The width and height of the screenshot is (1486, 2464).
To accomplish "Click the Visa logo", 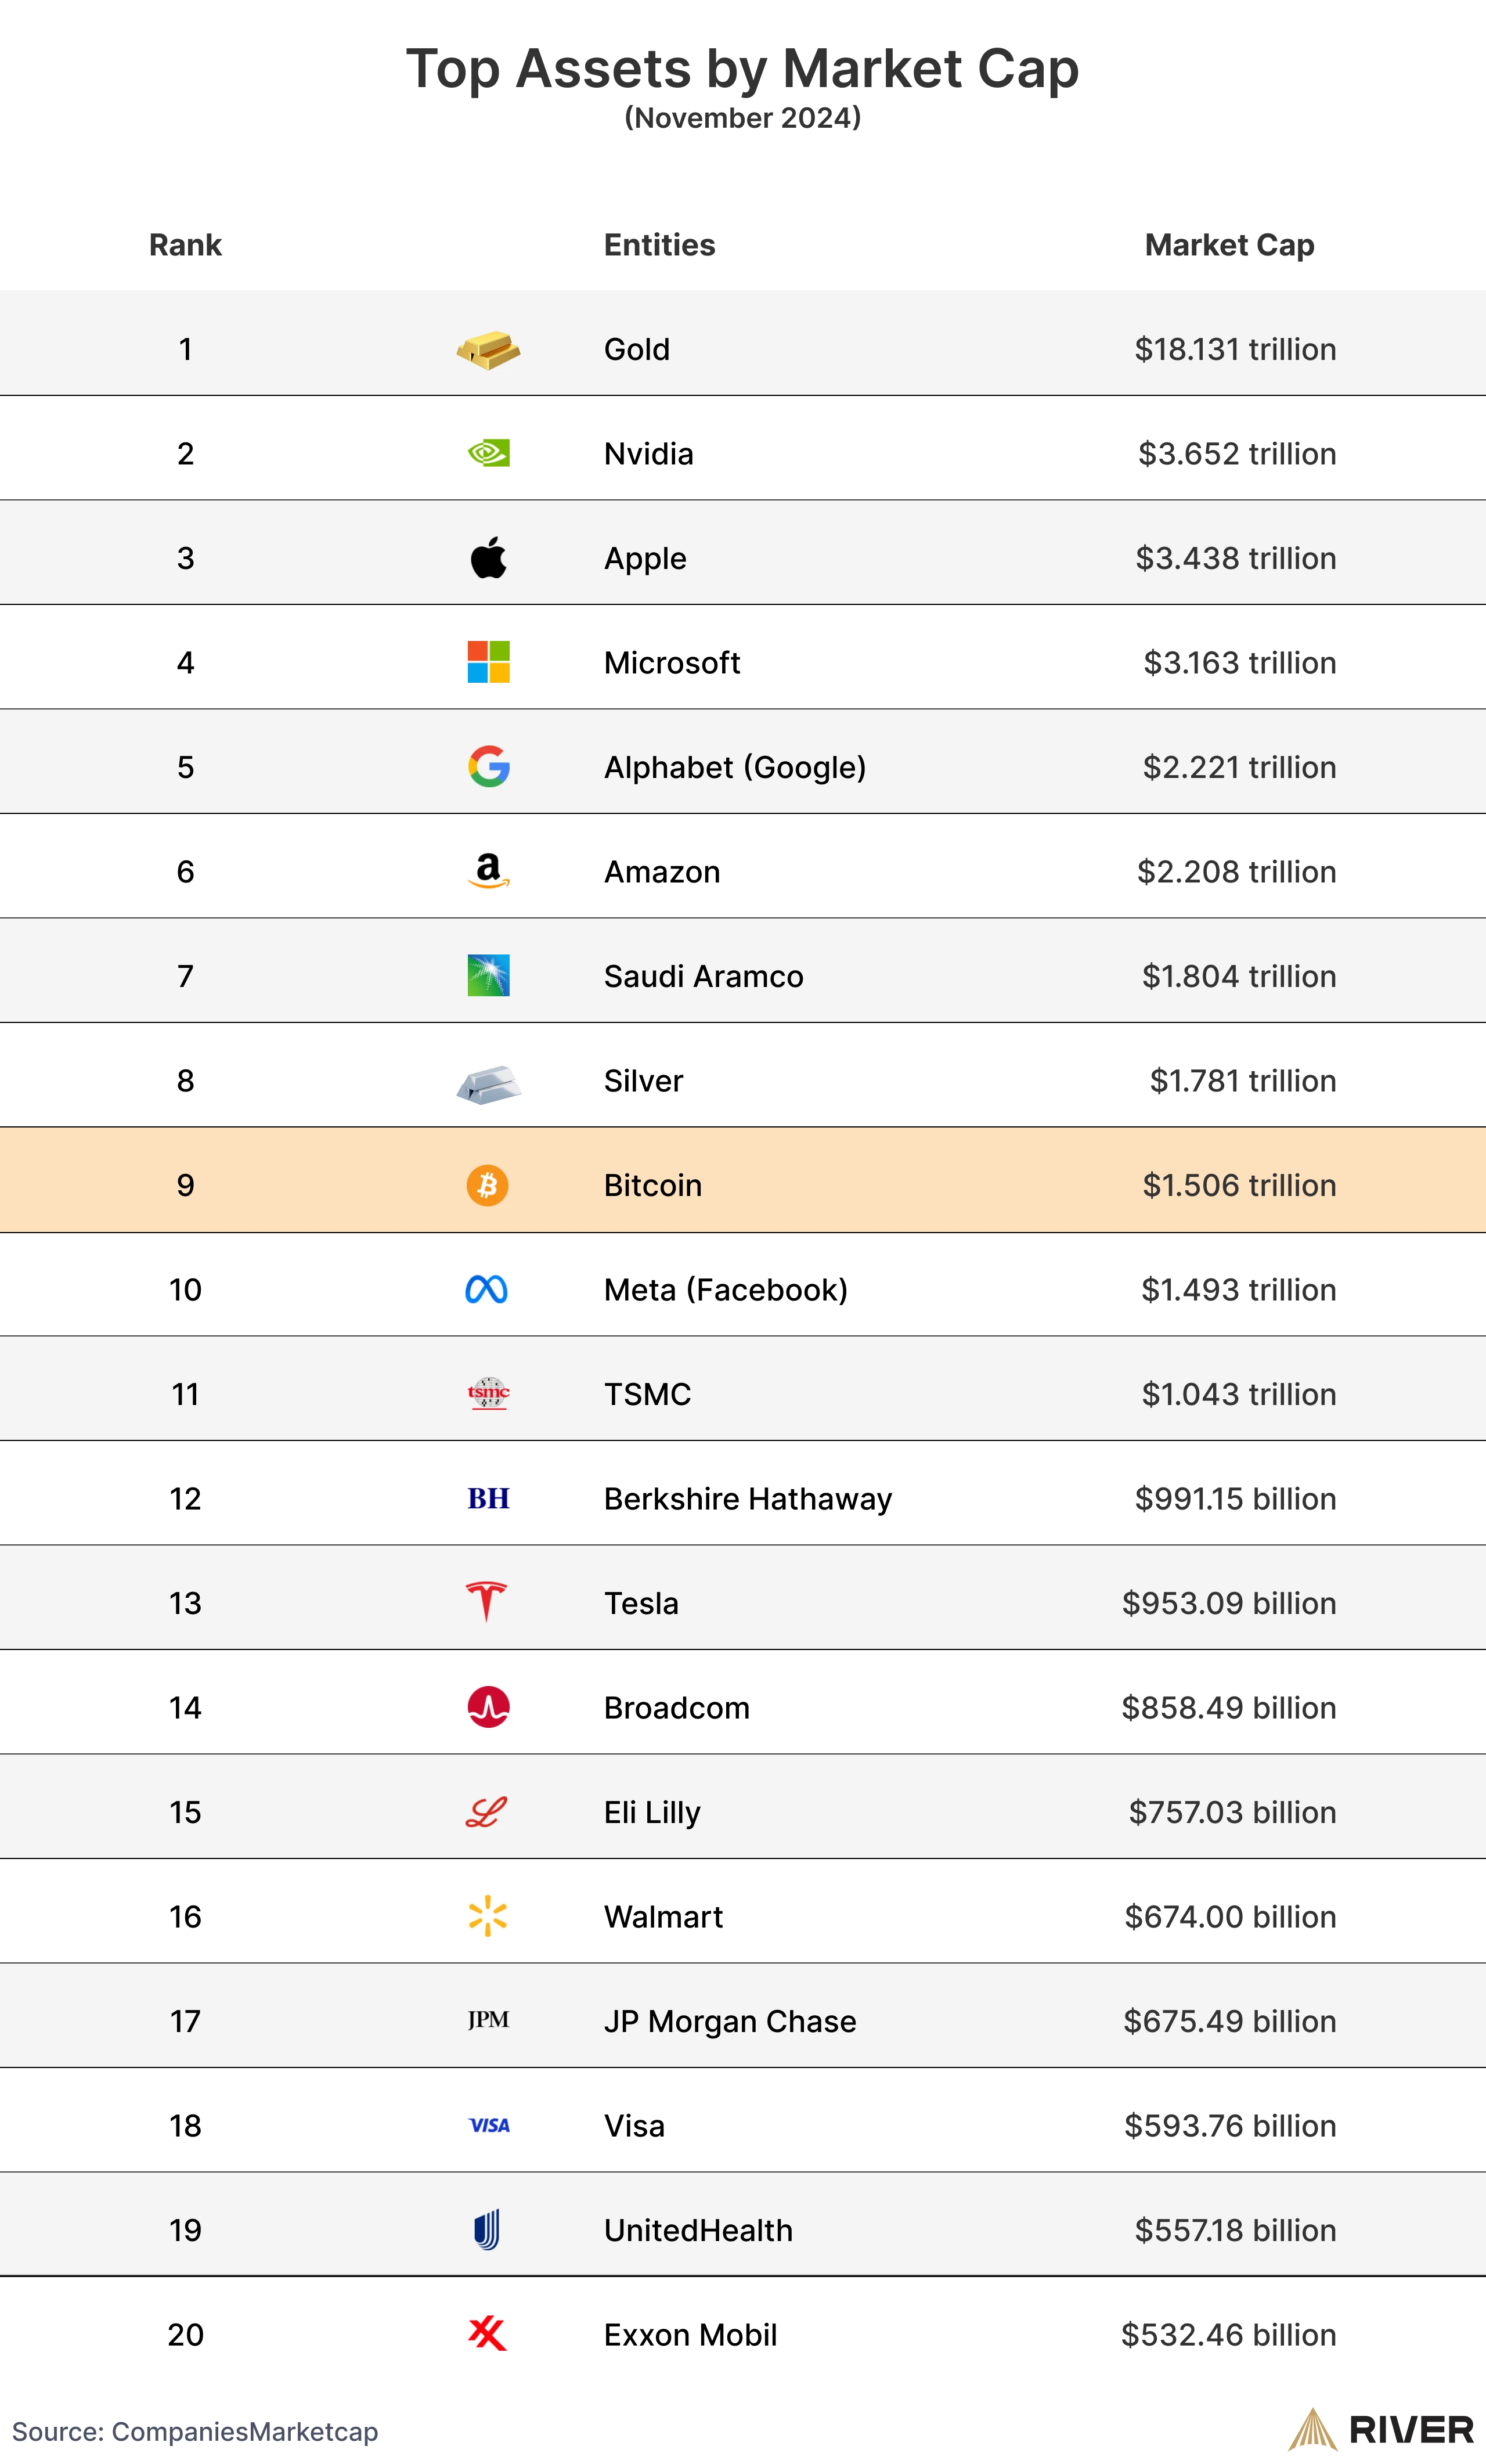I will (489, 2125).
